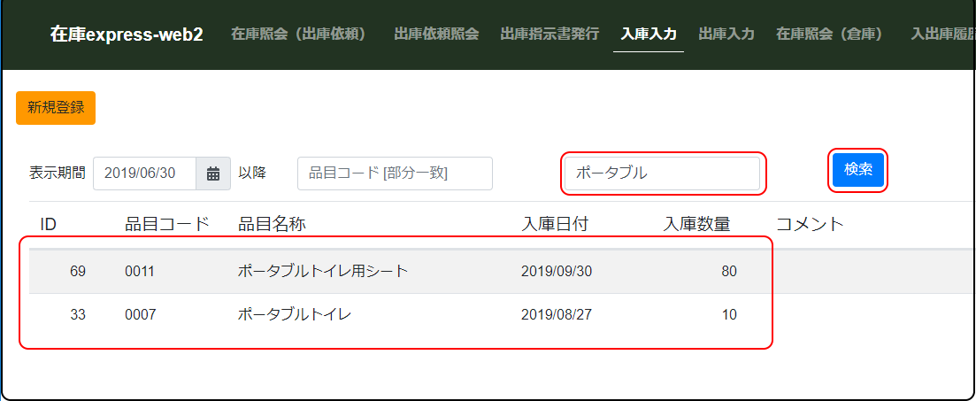This screenshot has height=401, width=976.
Task: Click the 品目コード [部分一致] input
Action: [395, 174]
